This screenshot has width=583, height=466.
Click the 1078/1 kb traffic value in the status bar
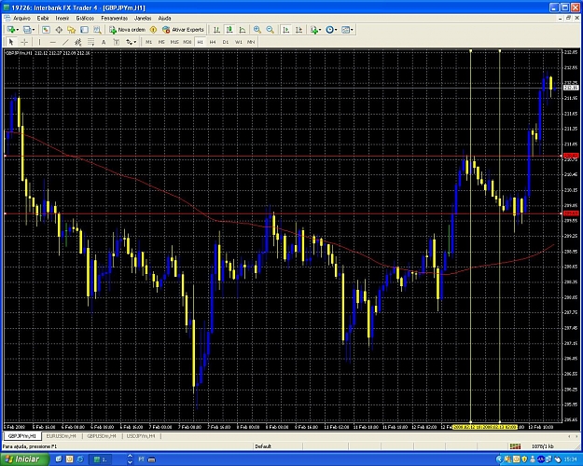543,446
